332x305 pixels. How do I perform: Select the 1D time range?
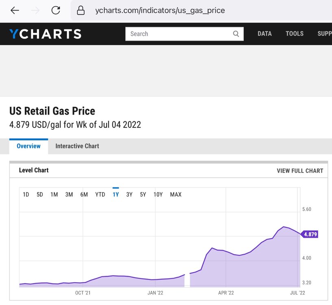pos(26,194)
